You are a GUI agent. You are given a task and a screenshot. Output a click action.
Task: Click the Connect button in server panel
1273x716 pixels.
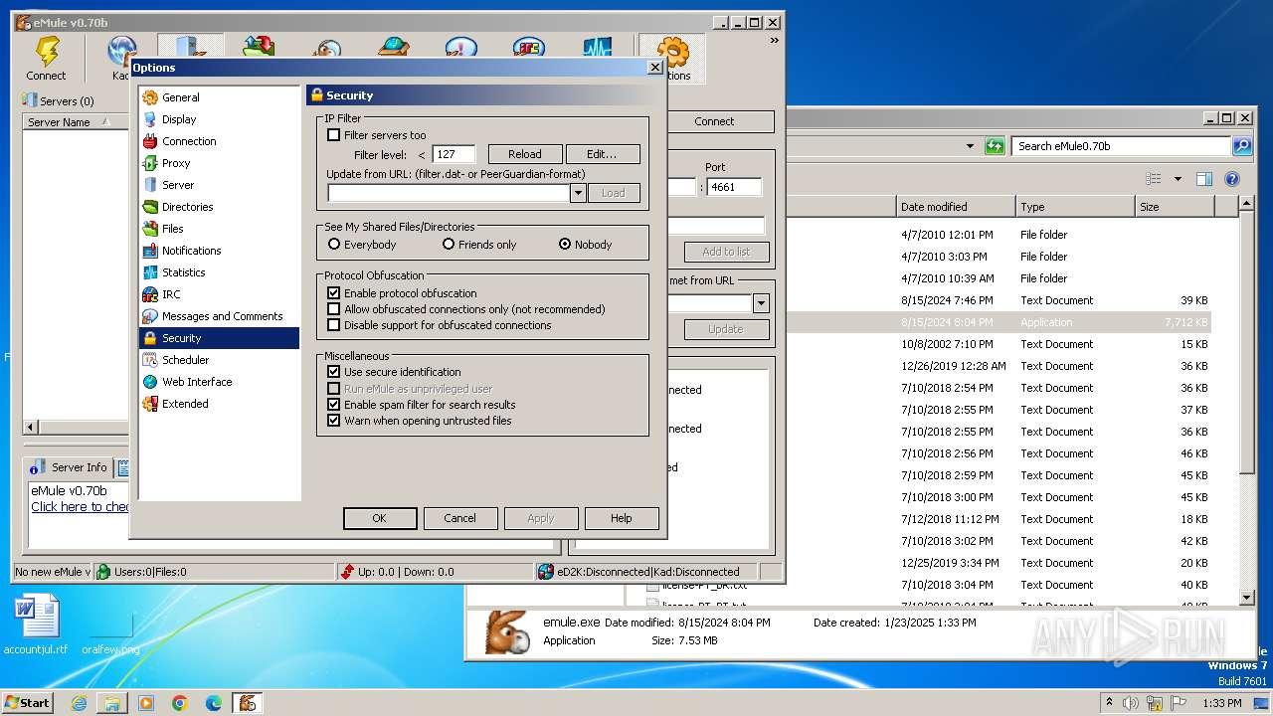(x=720, y=121)
